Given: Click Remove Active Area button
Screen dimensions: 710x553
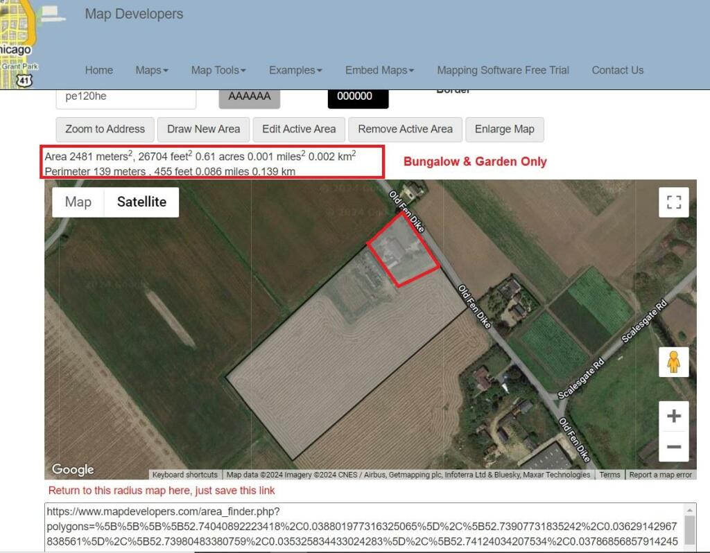Looking at the screenshot, I should pyautogui.click(x=405, y=130).
